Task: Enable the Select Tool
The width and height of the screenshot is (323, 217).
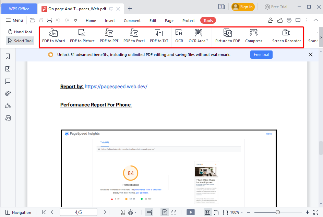Action: (x=20, y=41)
